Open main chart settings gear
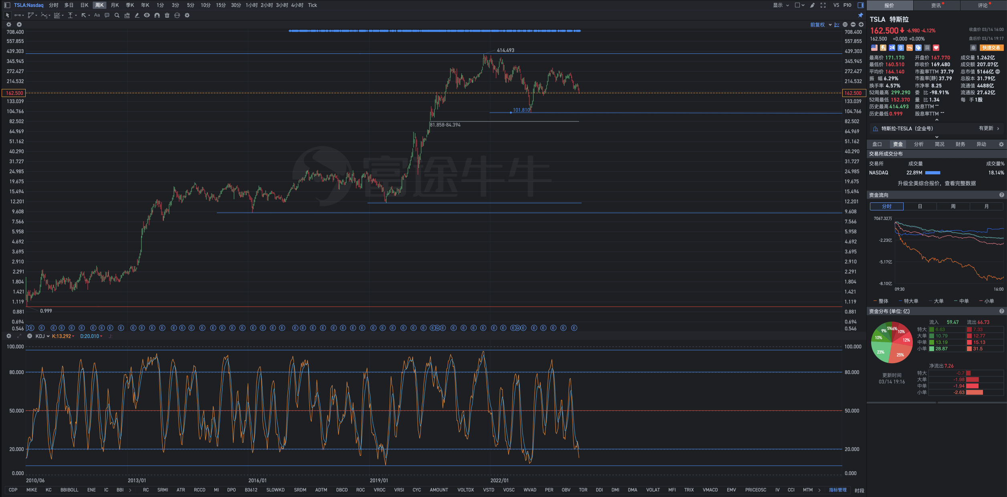 9,24
